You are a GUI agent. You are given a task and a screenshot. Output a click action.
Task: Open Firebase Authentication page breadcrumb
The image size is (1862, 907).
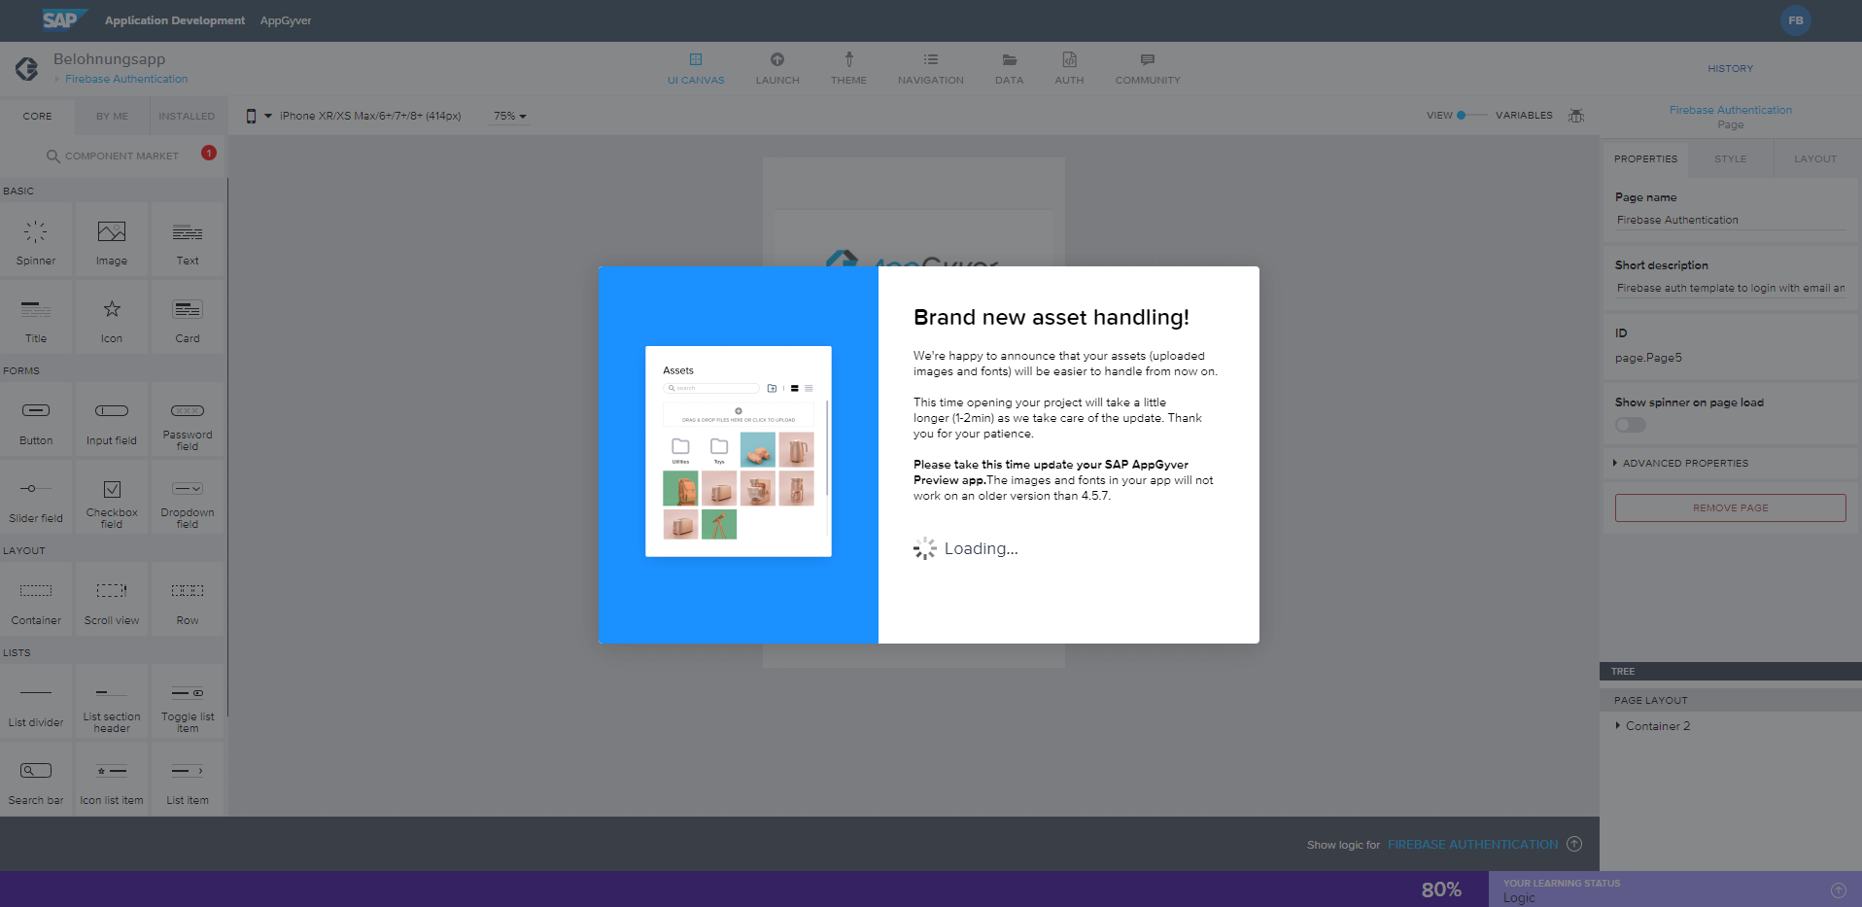[126, 79]
